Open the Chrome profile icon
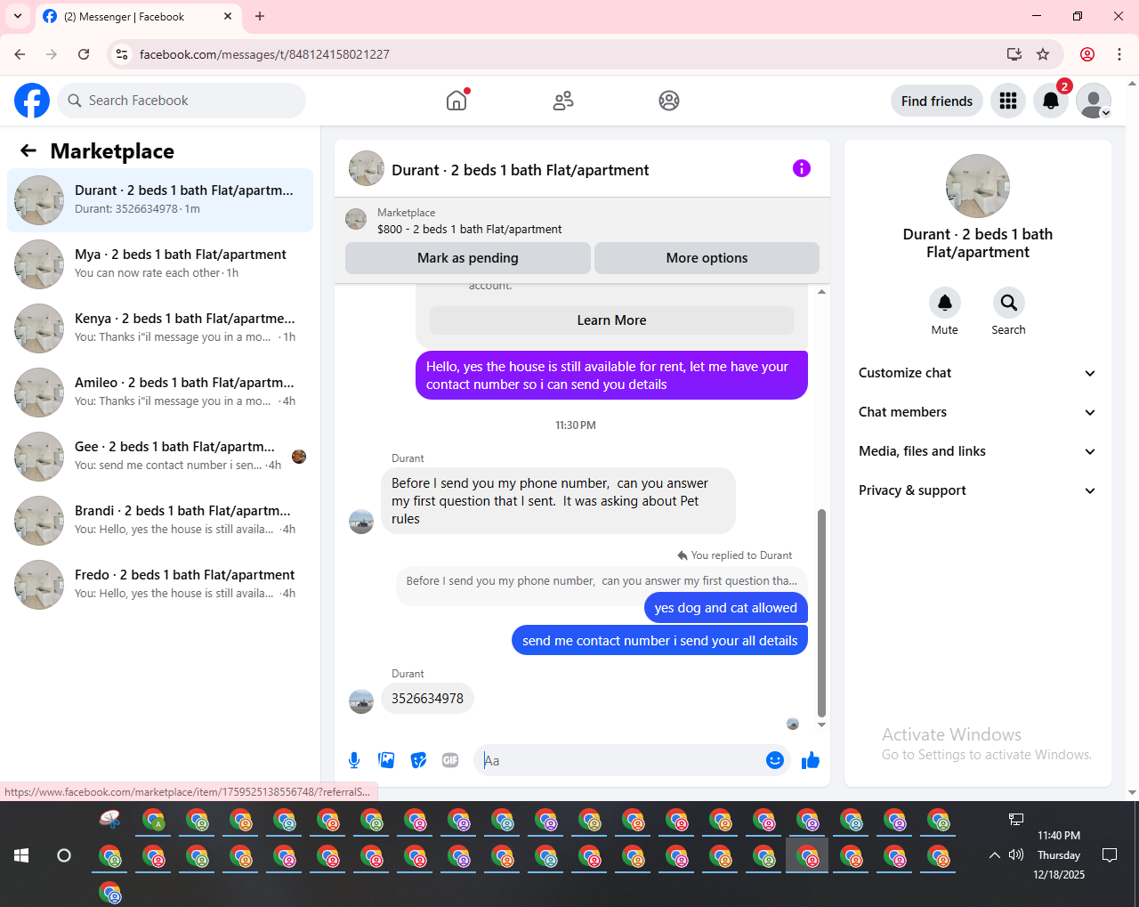This screenshot has width=1139, height=907. (x=1087, y=54)
